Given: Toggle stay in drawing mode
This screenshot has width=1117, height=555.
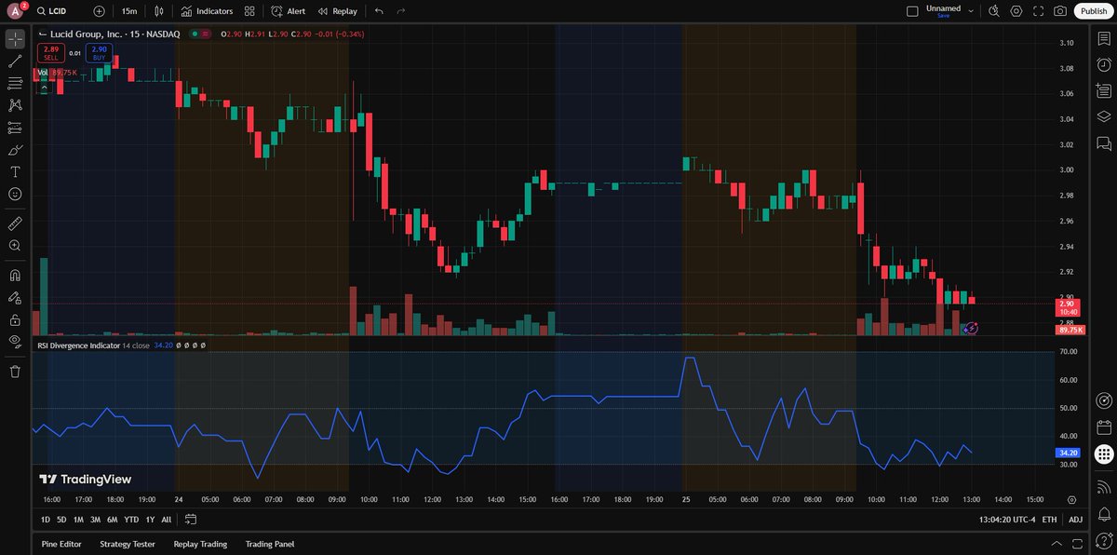Looking at the screenshot, I should (15, 298).
